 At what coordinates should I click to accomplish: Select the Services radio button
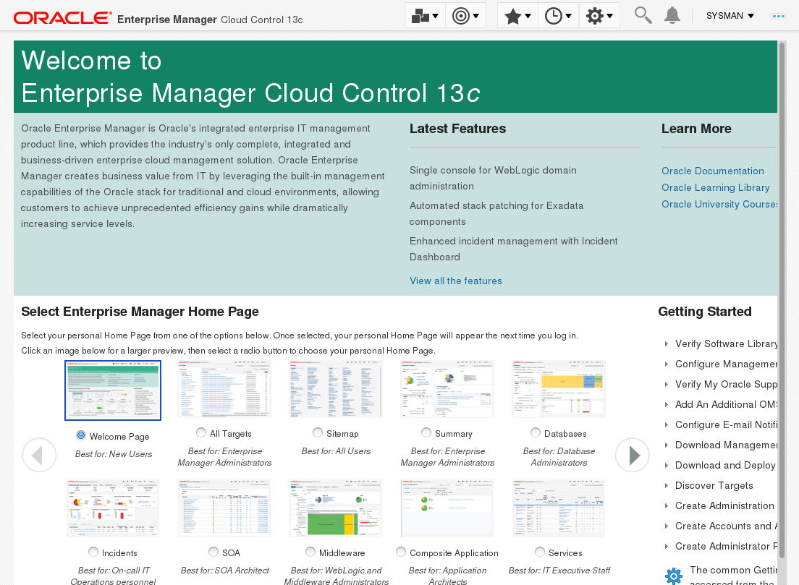click(x=540, y=552)
